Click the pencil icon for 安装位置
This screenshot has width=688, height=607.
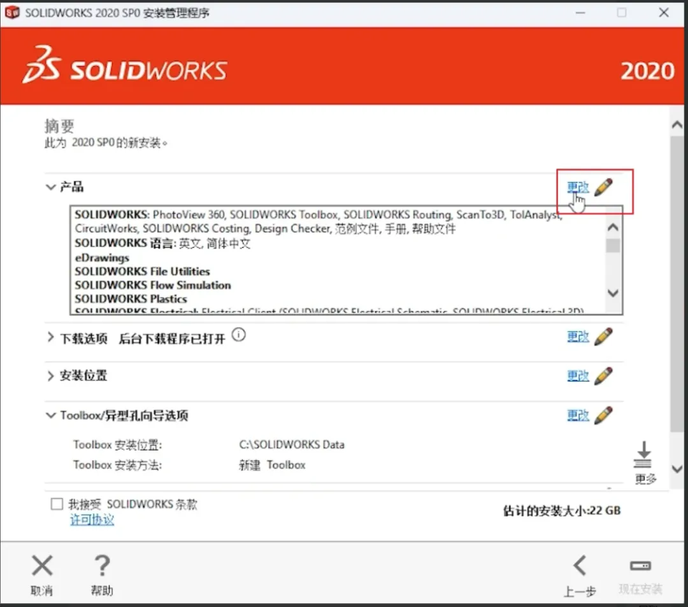click(604, 376)
